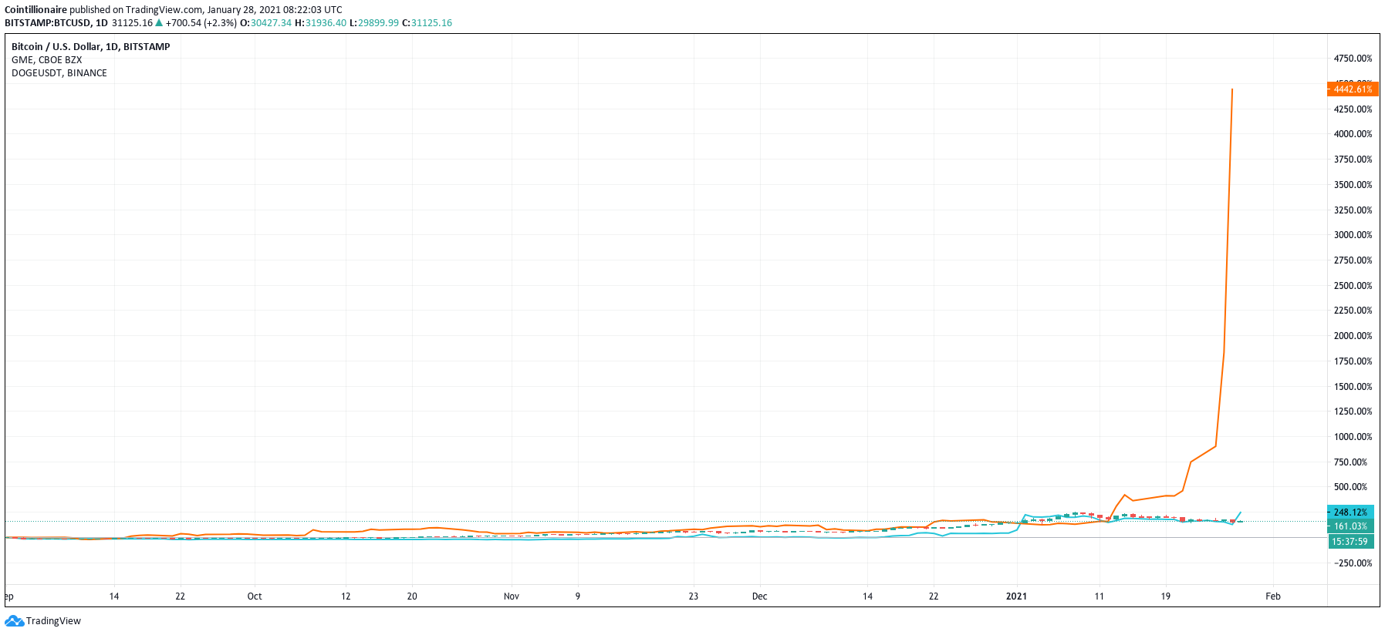
Task: Click the green 161.03% price label
Action: click(1350, 527)
